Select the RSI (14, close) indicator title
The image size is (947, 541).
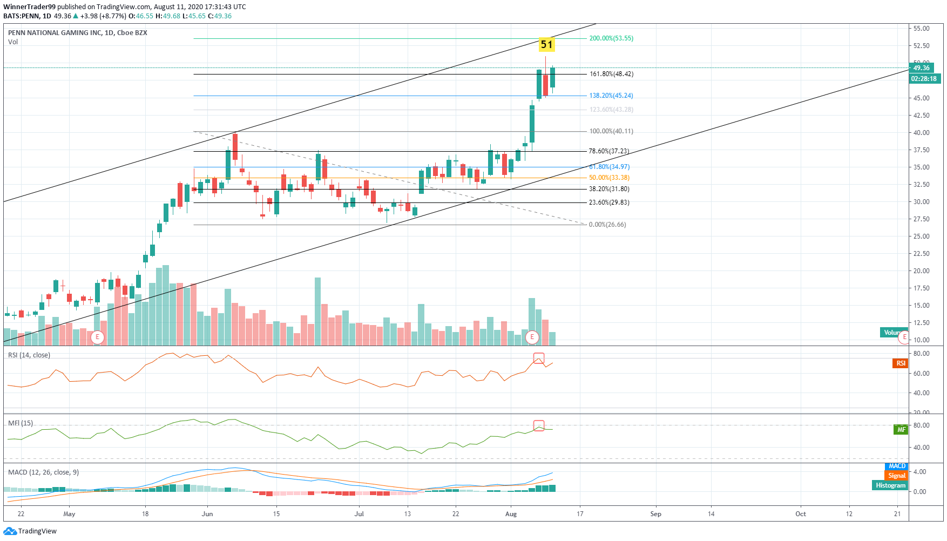click(29, 355)
